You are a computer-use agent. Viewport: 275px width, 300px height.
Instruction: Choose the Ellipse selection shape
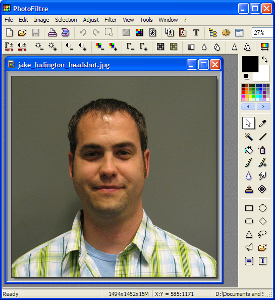click(262, 208)
